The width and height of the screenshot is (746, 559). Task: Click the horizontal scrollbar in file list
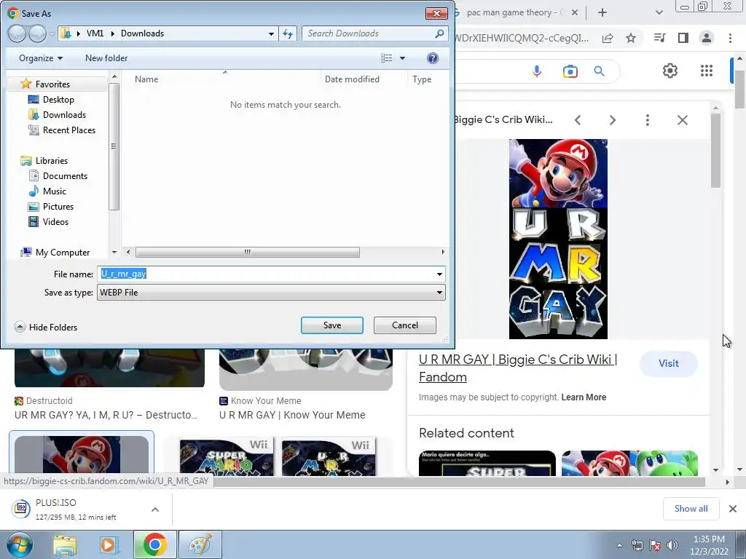tap(248, 252)
